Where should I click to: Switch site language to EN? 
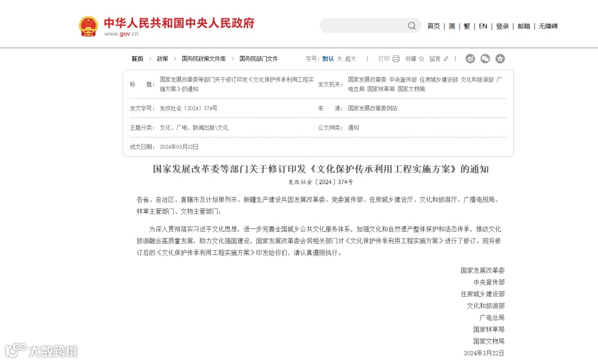pos(483,26)
